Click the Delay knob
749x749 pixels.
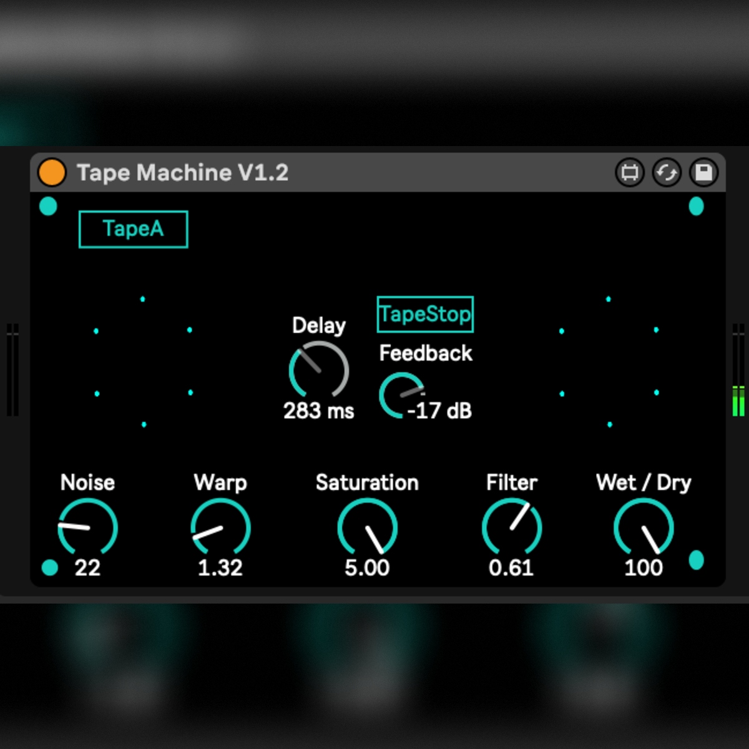(318, 370)
